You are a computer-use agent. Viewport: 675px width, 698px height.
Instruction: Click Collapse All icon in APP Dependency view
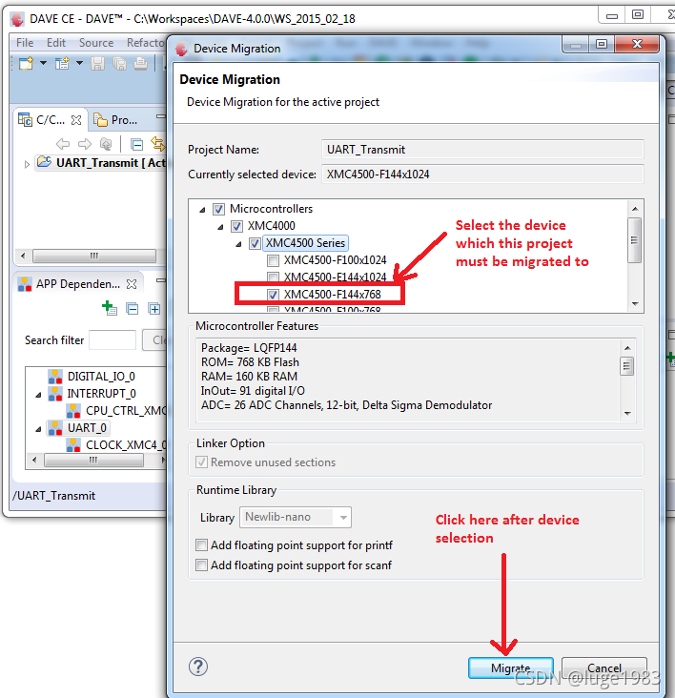[x=133, y=309]
